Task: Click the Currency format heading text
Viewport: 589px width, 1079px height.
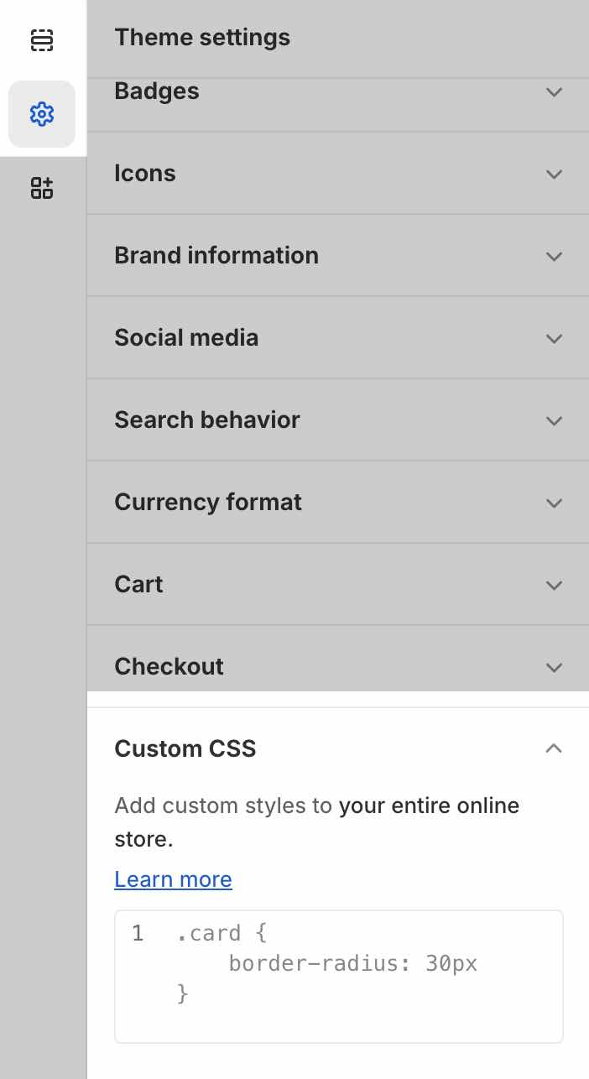Action: pyautogui.click(x=208, y=503)
